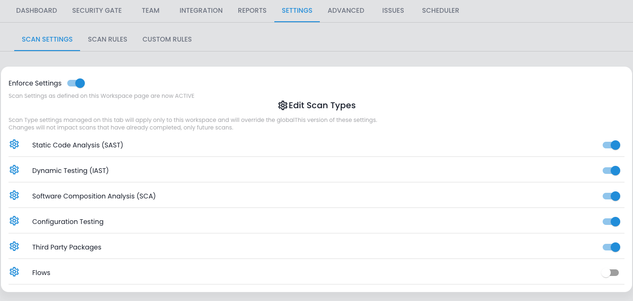Open Configuration Testing gear settings

pyautogui.click(x=14, y=221)
